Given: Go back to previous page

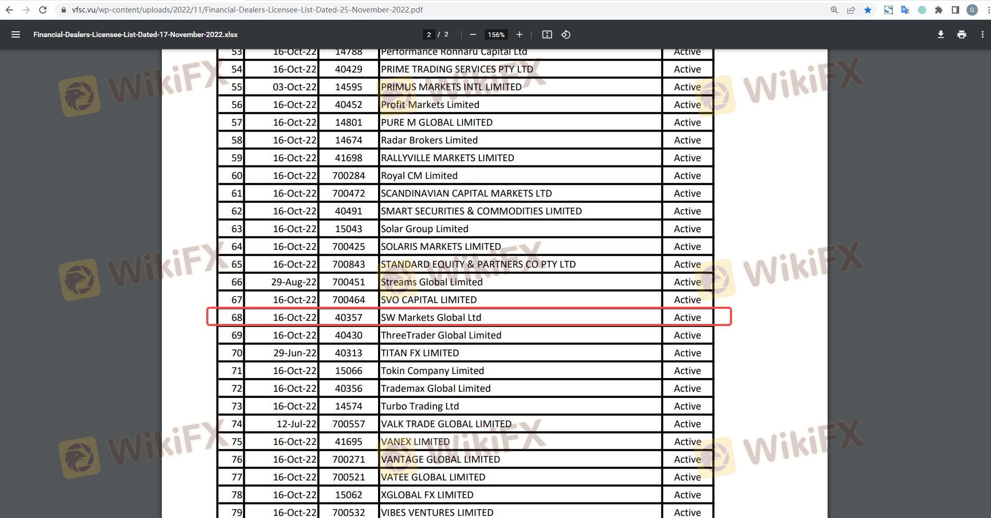Looking at the screenshot, I should tap(9, 10).
